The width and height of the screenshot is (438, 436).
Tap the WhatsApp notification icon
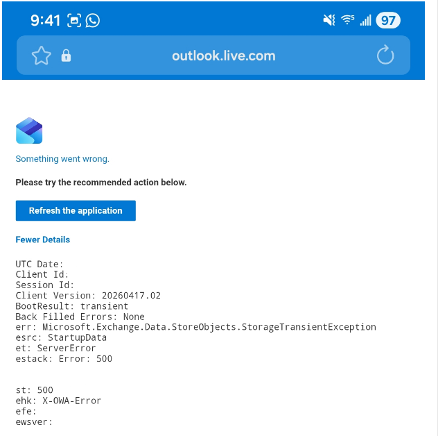pyautogui.click(x=92, y=20)
